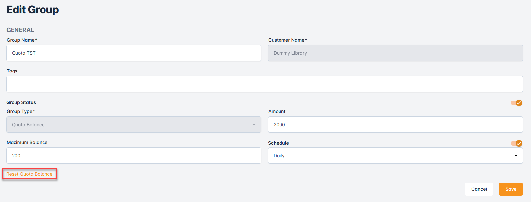Click the Customer Name field Dummy Library
The width and height of the screenshot is (531, 202).
pyautogui.click(x=395, y=53)
